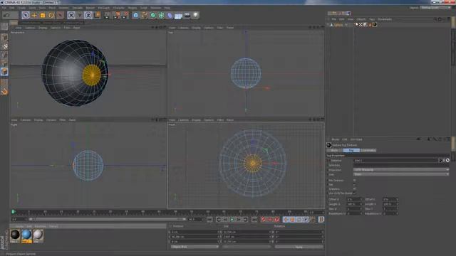Select the Move tool
Screen dimensions: 456x256
click(x=34, y=15)
